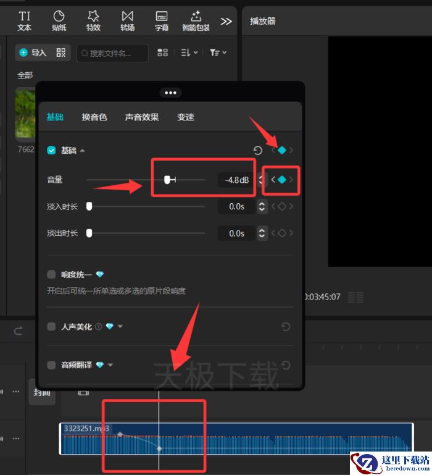This screenshot has height=475, width=432.
Task: Open the media filter dropdown
Action: [x=218, y=53]
